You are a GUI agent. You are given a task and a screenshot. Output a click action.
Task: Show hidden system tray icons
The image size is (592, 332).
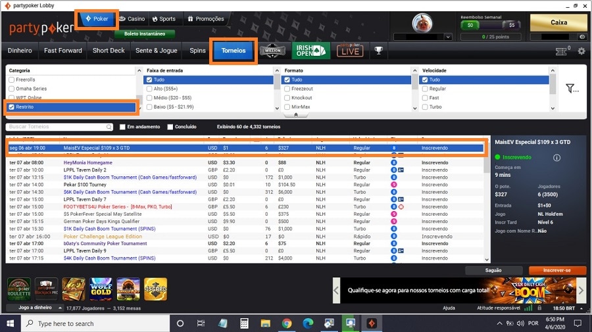(499, 323)
